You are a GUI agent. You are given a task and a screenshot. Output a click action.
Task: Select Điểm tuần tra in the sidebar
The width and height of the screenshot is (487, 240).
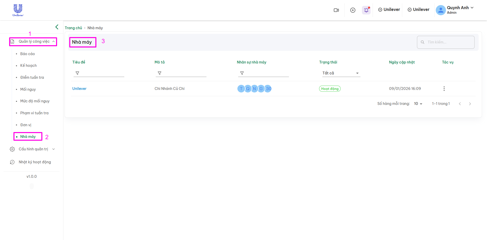[32, 77]
